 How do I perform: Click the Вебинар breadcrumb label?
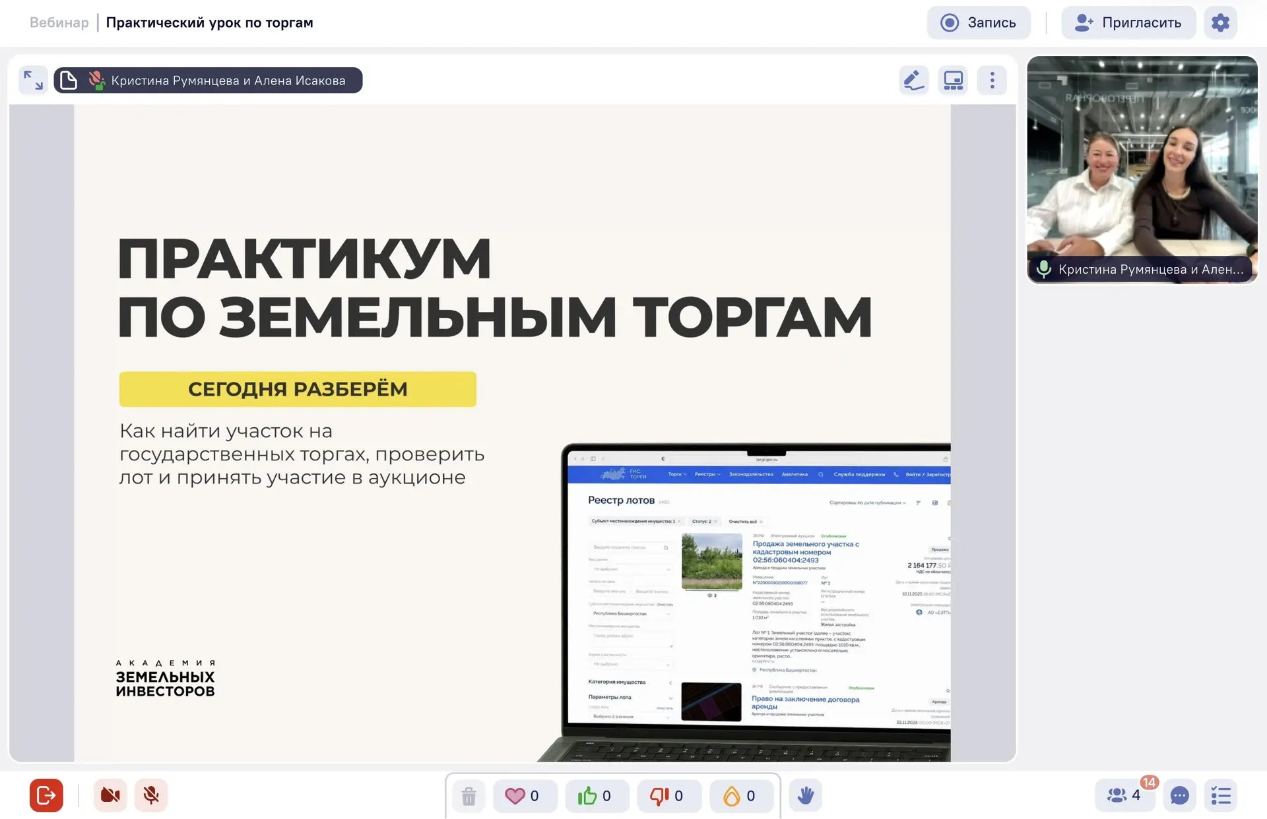[x=59, y=22]
